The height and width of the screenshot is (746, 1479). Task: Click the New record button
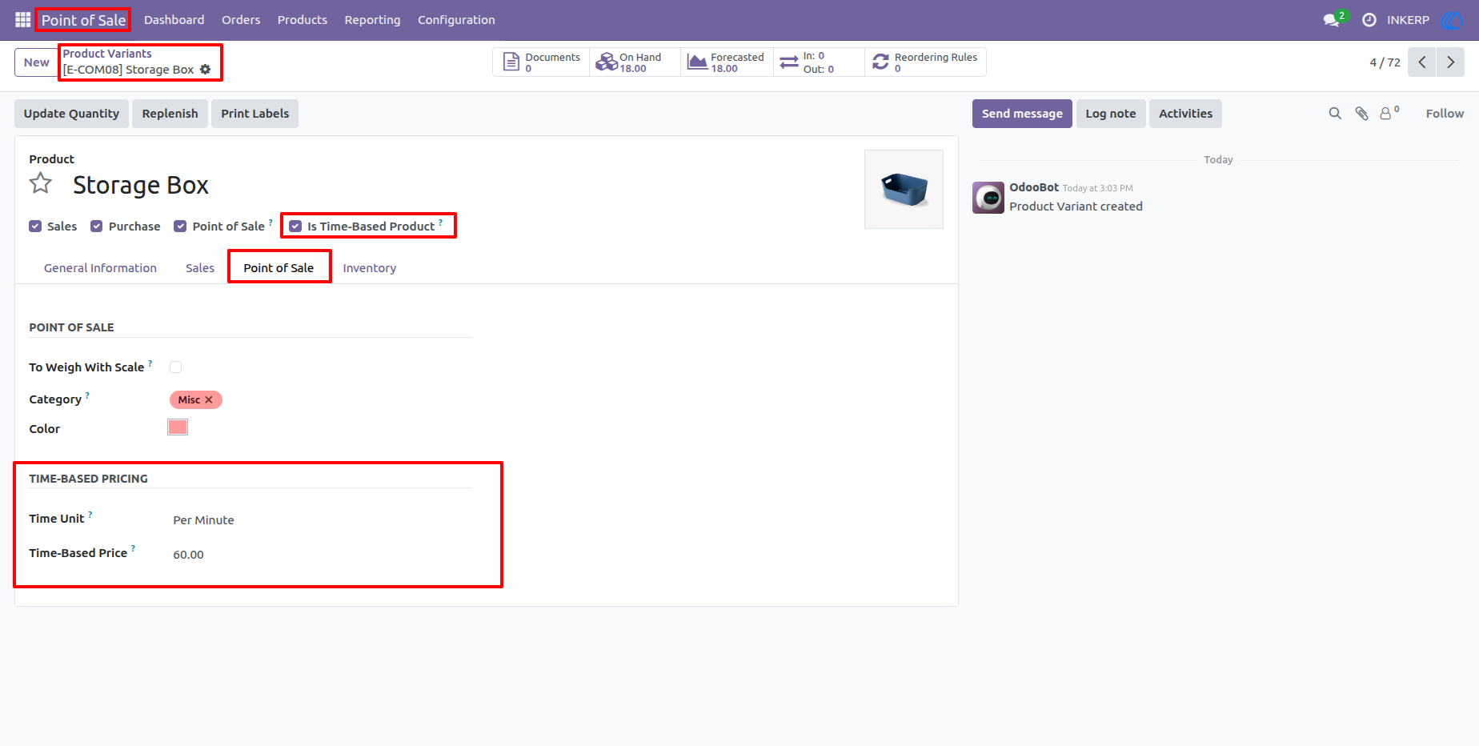(37, 62)
